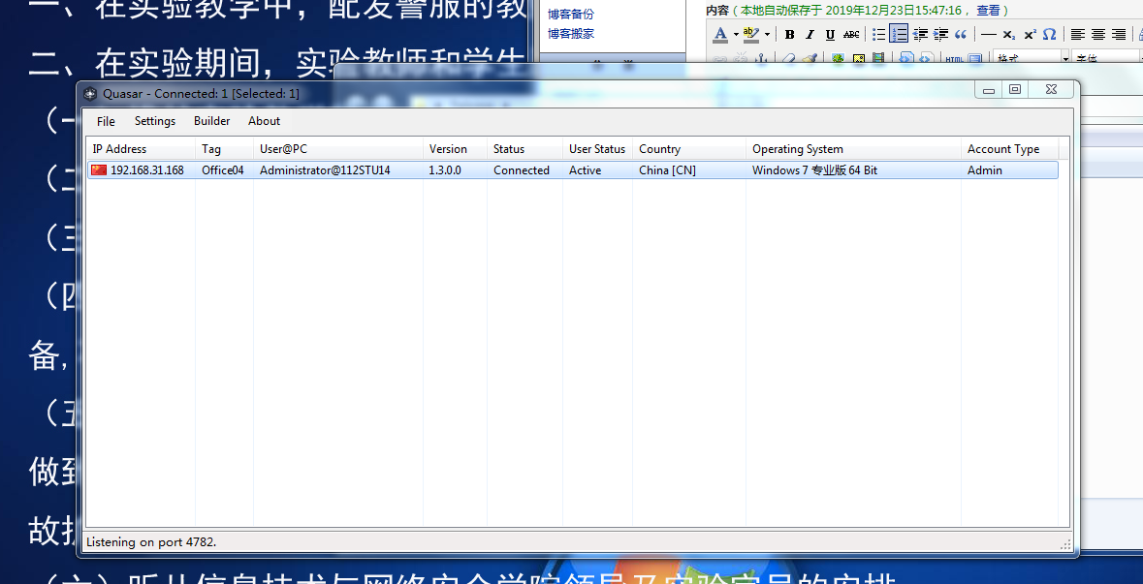Toggle the numbered list in editor
The image size is (1143, 584).
(x=899, y=34)
